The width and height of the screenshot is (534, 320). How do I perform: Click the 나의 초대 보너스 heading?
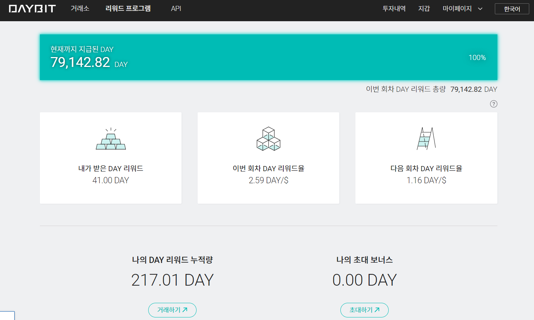point(365,260)
